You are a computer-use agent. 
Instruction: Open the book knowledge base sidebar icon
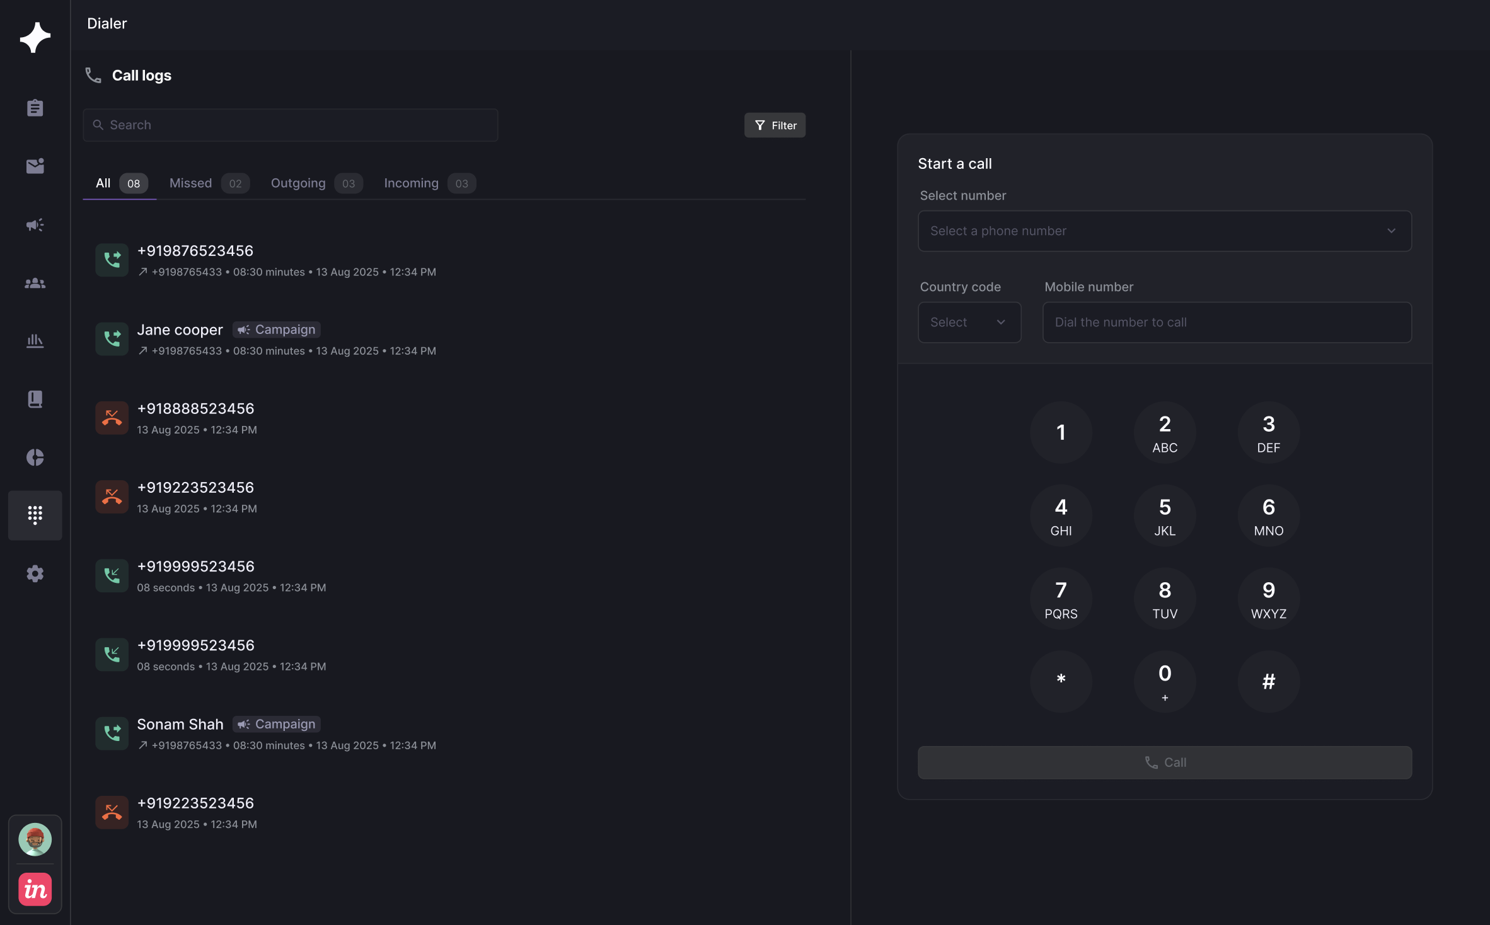[x=35, y=399]
